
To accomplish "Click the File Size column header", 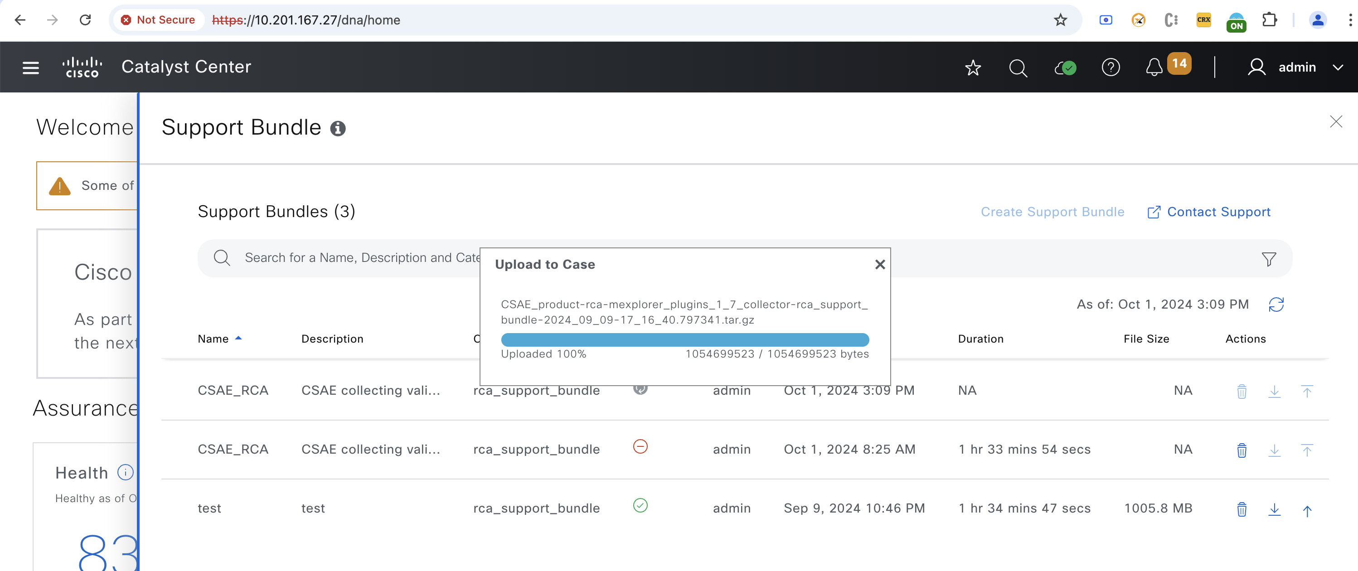I will [x=1146, y=339].
